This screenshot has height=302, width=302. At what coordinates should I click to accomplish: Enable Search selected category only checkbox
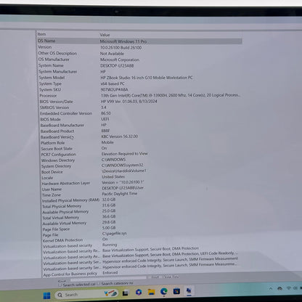point(60,285)
